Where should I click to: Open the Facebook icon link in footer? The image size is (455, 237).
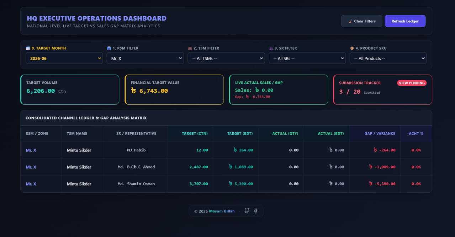[x=256, y=211]
